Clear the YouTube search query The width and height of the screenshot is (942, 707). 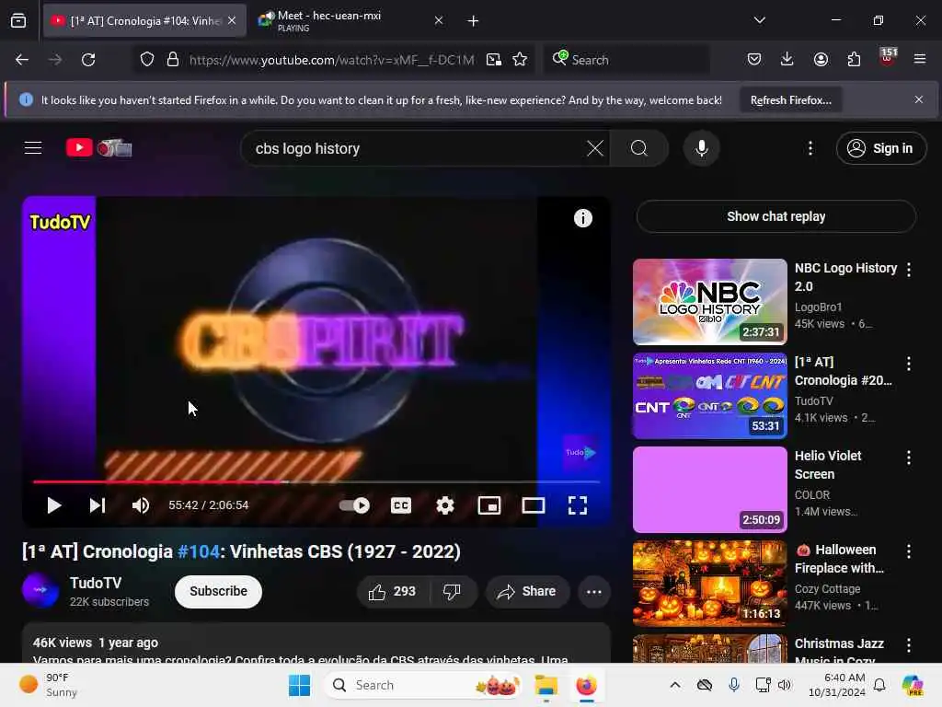tap(595, 148)
